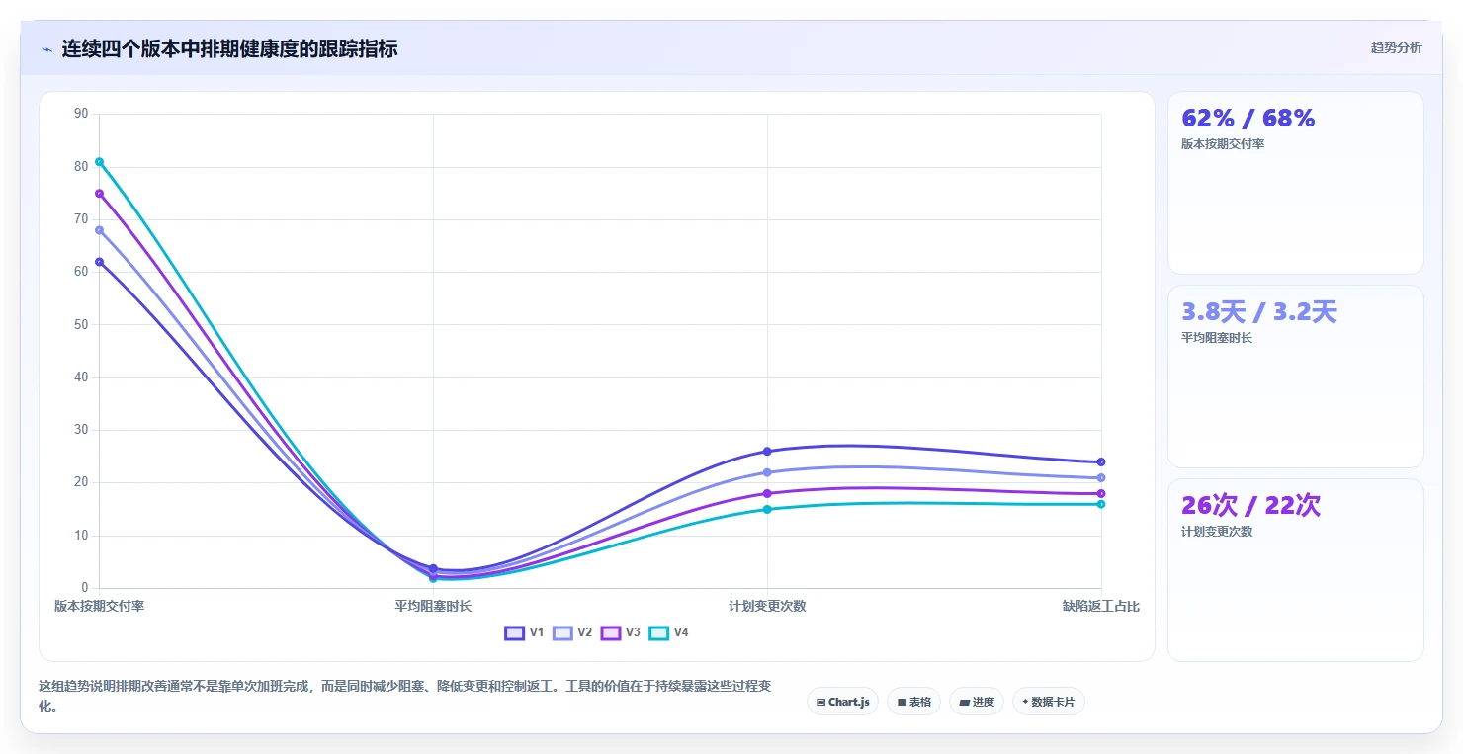Viewport: 1463px width, 754px height.
Task: Click the 数据卡片 tag
Action: point(1049,702)
